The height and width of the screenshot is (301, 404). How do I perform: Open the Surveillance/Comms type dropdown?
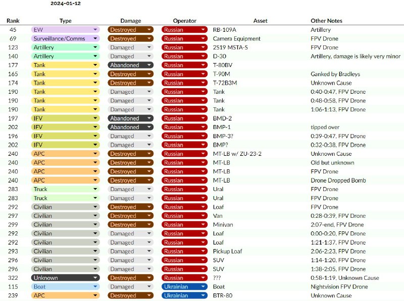[65, 39]
